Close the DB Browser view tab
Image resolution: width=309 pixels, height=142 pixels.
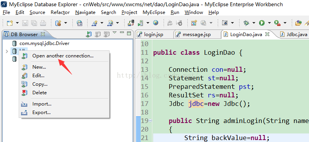pyautogui.click(x=43, y=34)
